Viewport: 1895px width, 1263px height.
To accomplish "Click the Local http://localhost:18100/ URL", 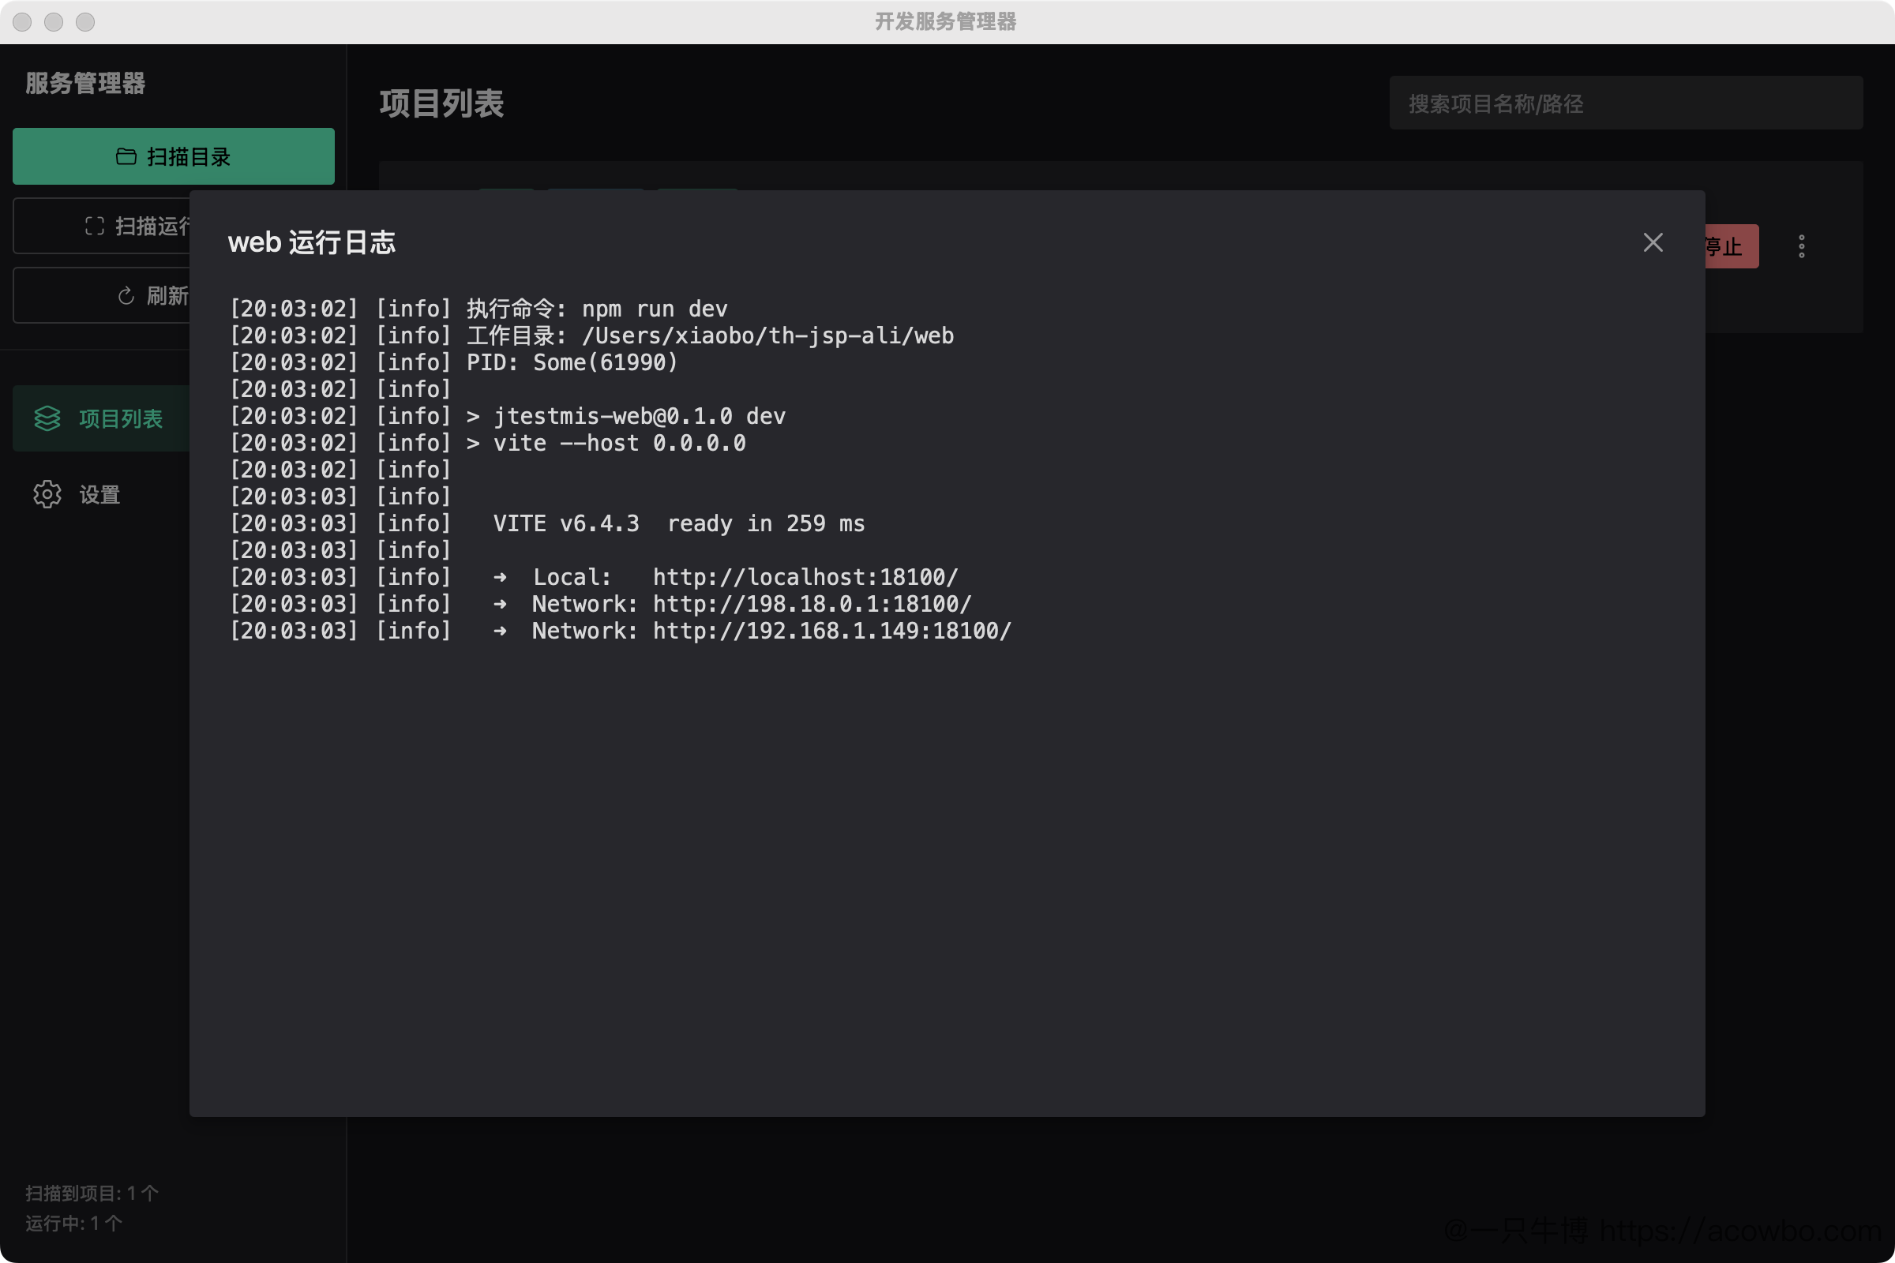I will 805,577.
